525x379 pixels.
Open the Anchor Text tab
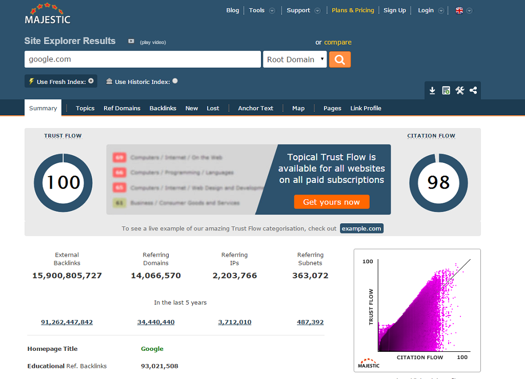point(255,108)
